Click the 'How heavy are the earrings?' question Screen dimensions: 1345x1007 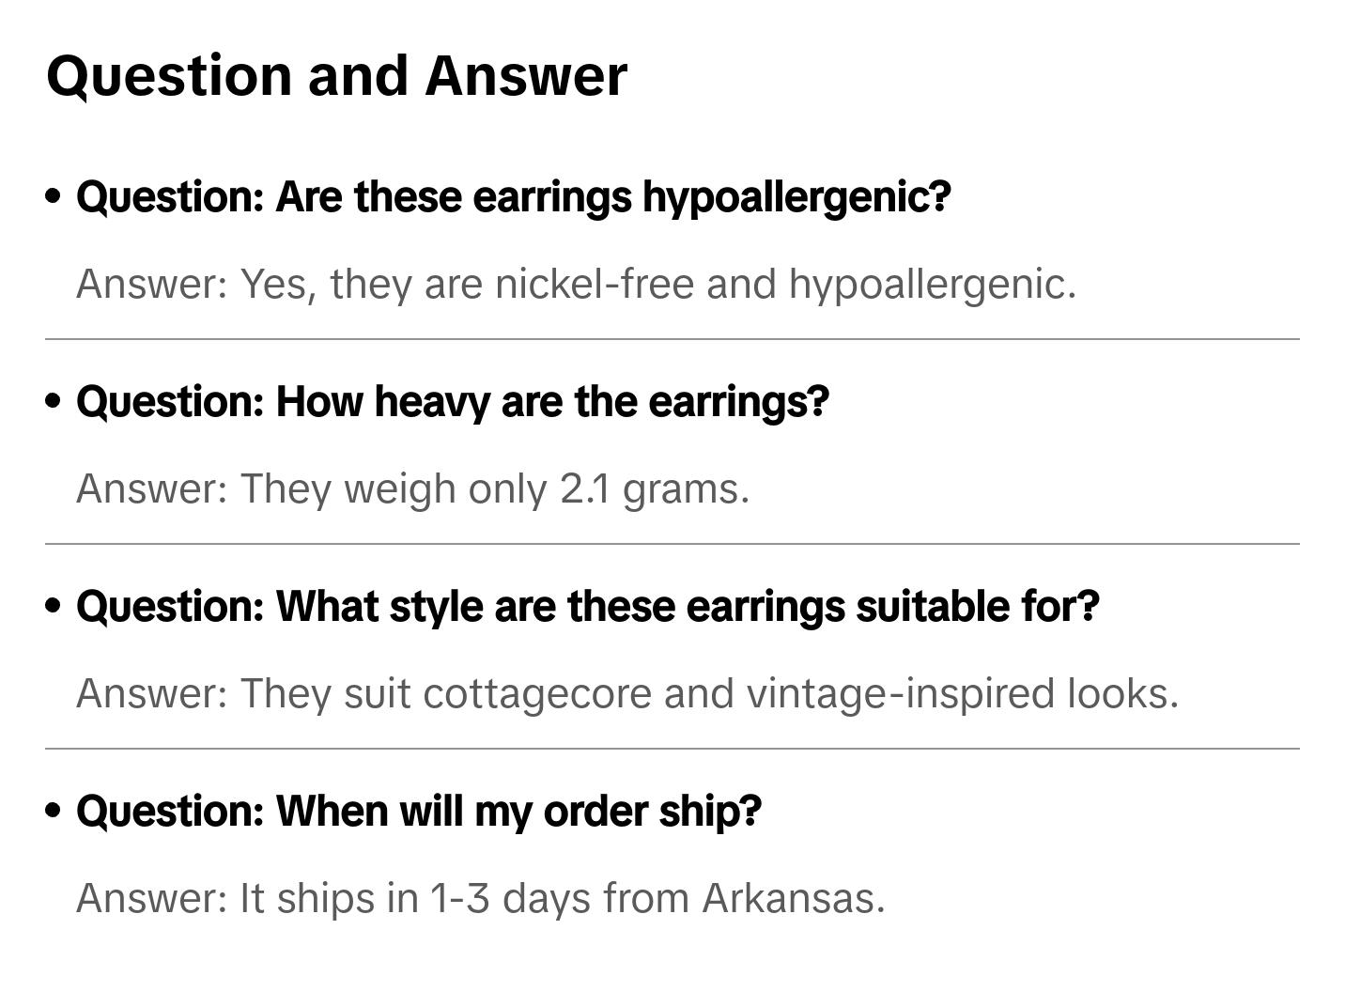point(453,402)
